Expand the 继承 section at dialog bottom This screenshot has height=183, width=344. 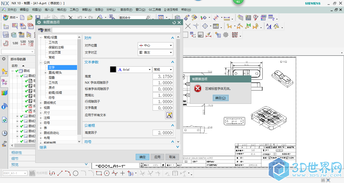pyautogui.click(x=178, y=147)
